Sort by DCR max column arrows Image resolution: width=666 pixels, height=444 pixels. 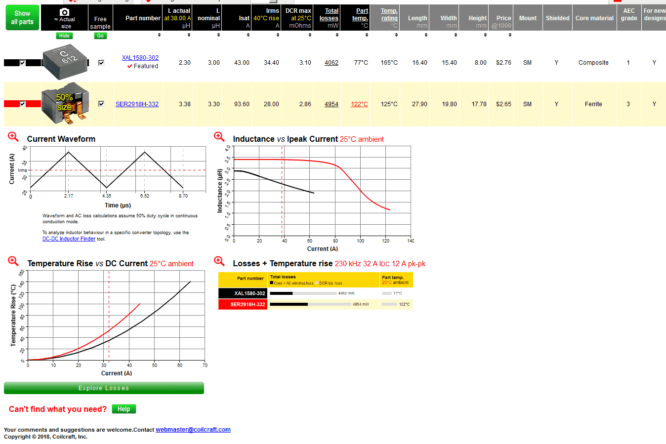(x=307, y=35)
